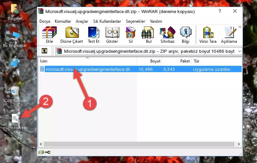The height and width of the screenshot is (163, 257).
Task: Open the Dosya menu
Action: click(45, 21)
